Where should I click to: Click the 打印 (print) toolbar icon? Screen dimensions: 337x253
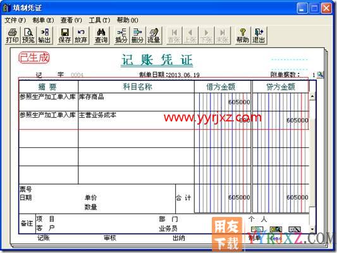(x=13, y=35)
